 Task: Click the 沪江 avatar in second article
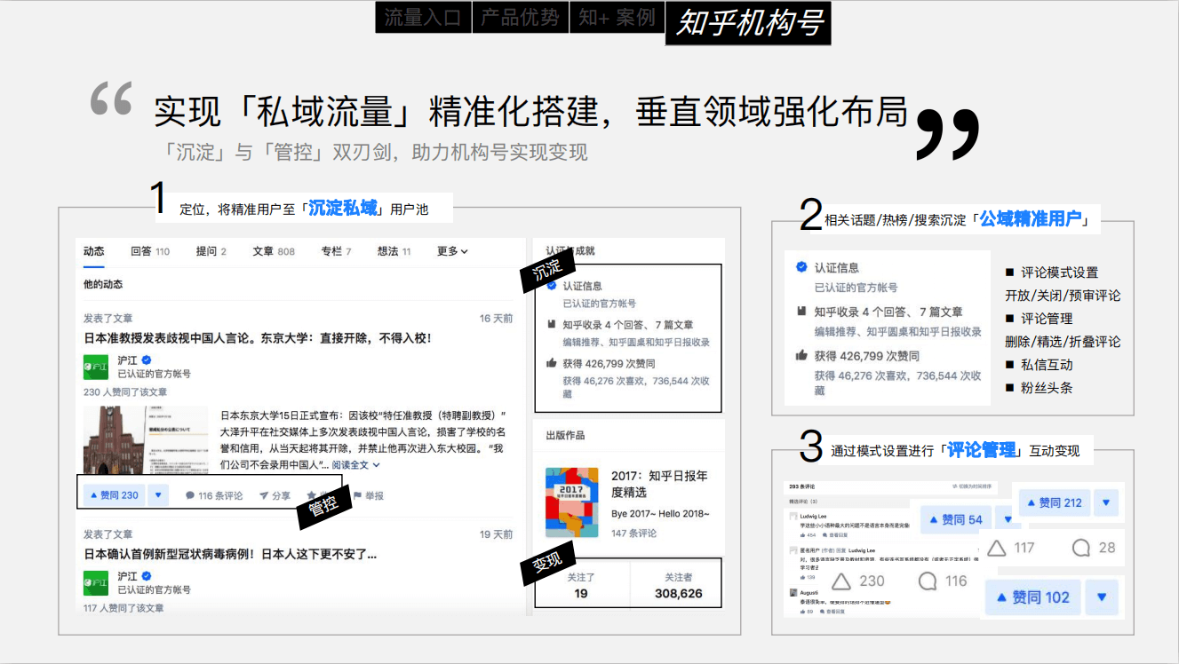coord(96,582)
